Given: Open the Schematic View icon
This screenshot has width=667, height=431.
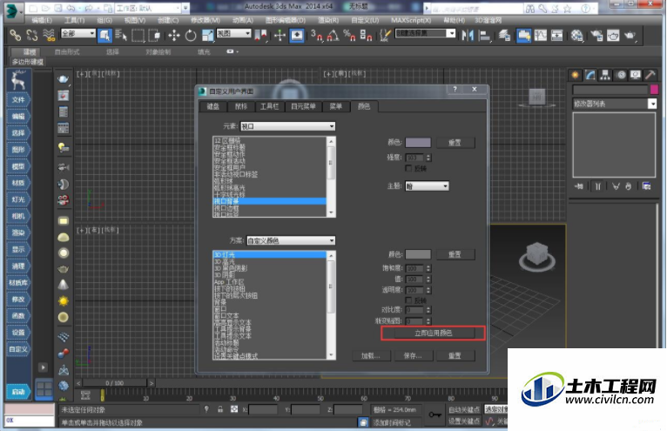Looking at the screenshot, I should (556, 36).
